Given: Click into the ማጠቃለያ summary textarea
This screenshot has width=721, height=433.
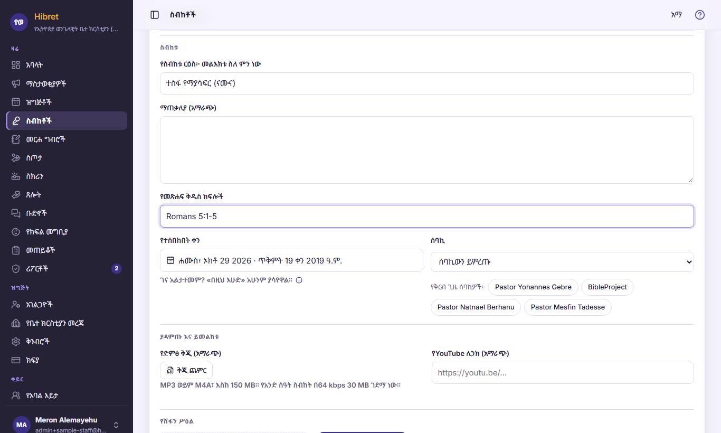Looking at the screenshot, I should (426, 150).
